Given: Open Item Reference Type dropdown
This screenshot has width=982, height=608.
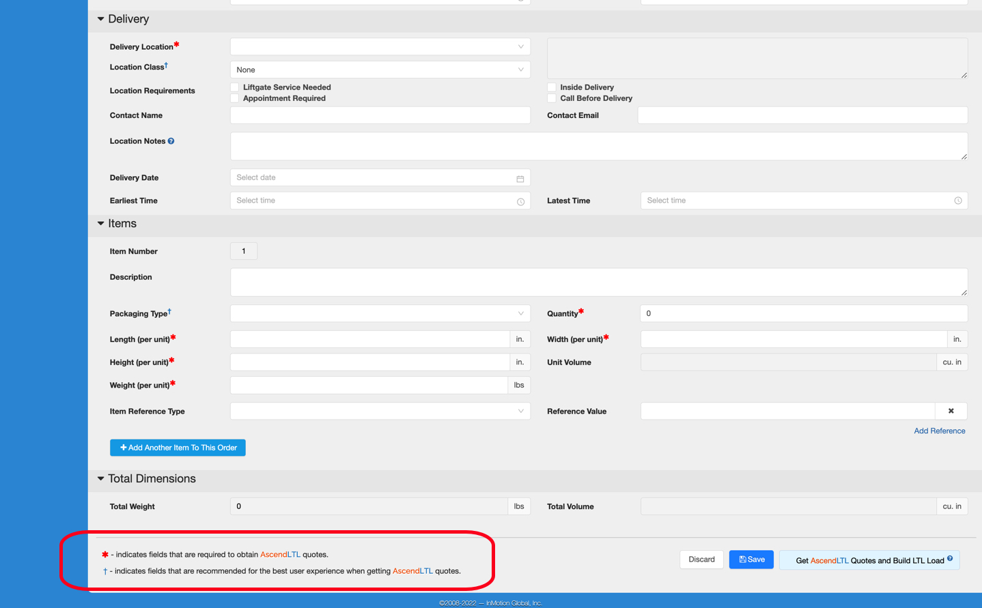Looking at the screenshot, I should [380, 411].
